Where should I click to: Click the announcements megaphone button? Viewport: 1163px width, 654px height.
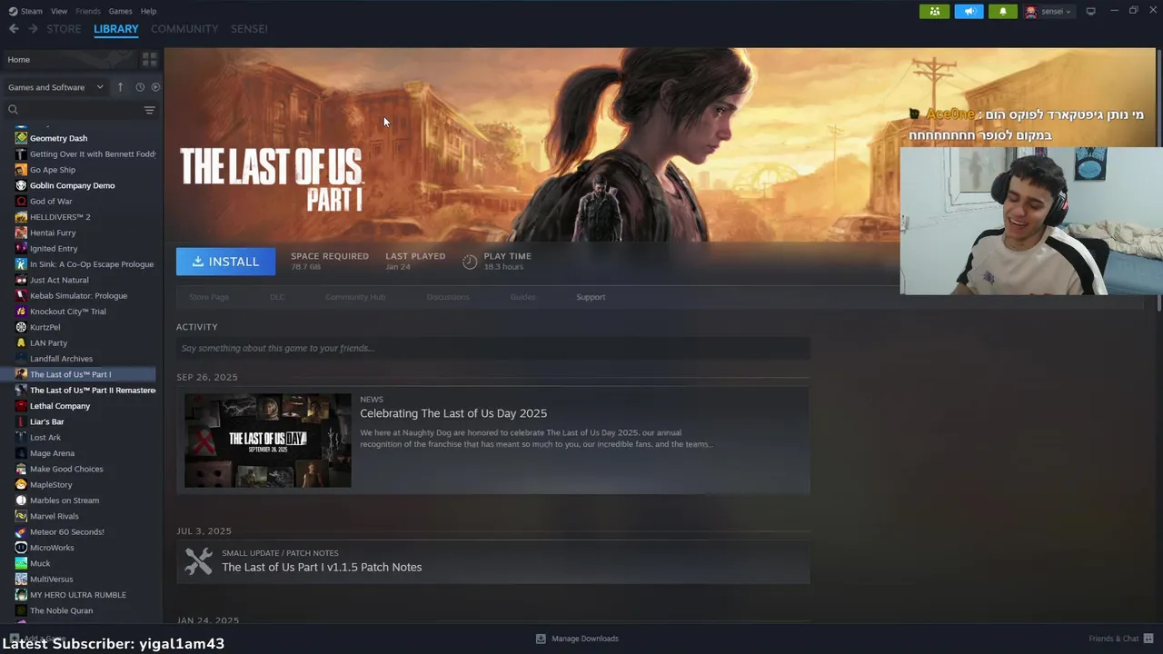pyautogui.click(x=969, y=11)
